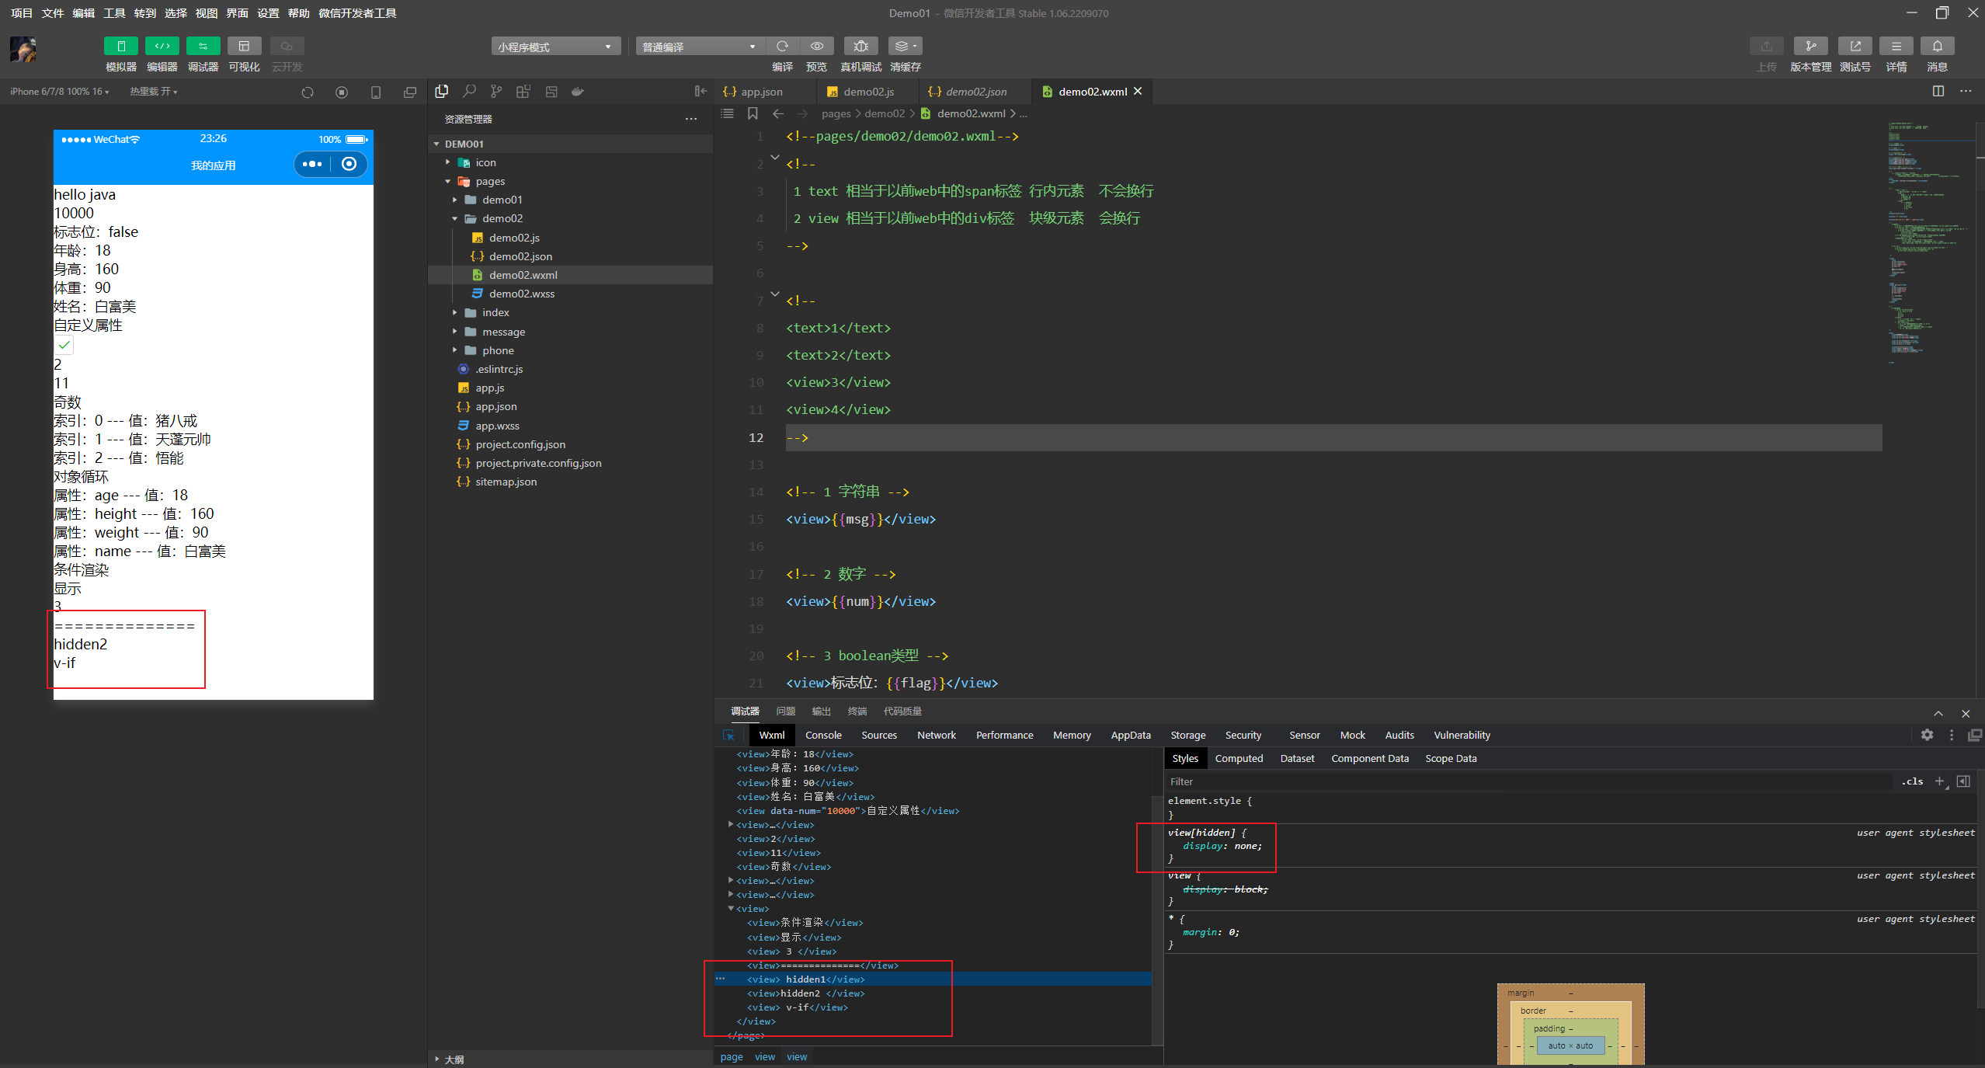Click the simulator stop icon
Image resolution: width=1985 pixels, height=1068 pixels.
pos(342,92)
